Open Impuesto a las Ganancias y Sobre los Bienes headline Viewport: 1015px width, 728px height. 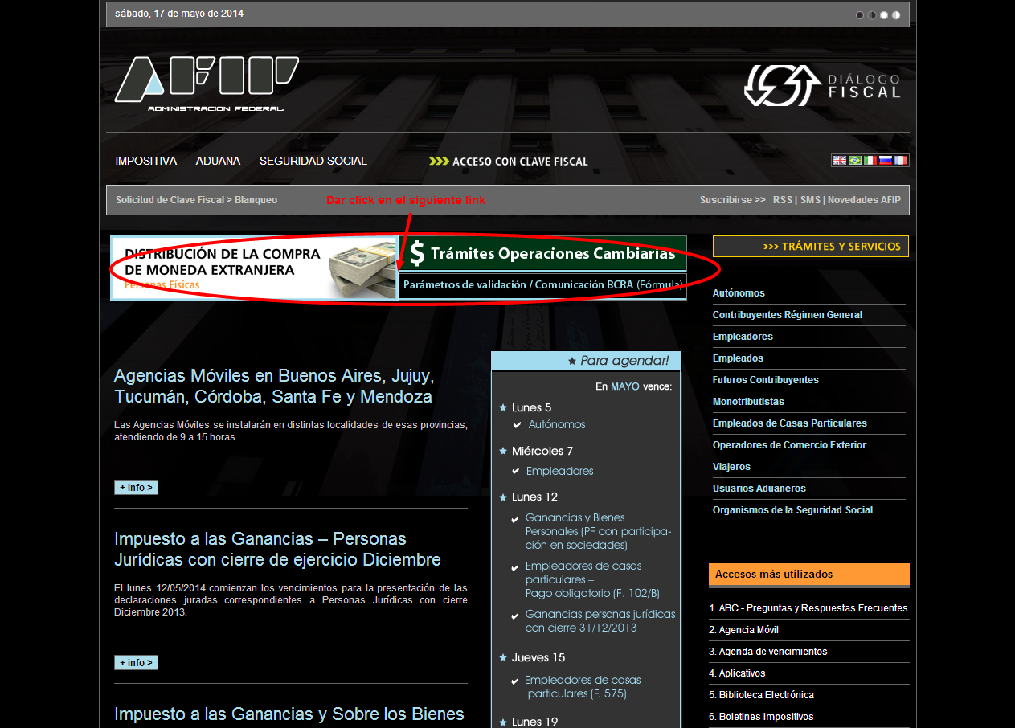[x=289, y=714]
